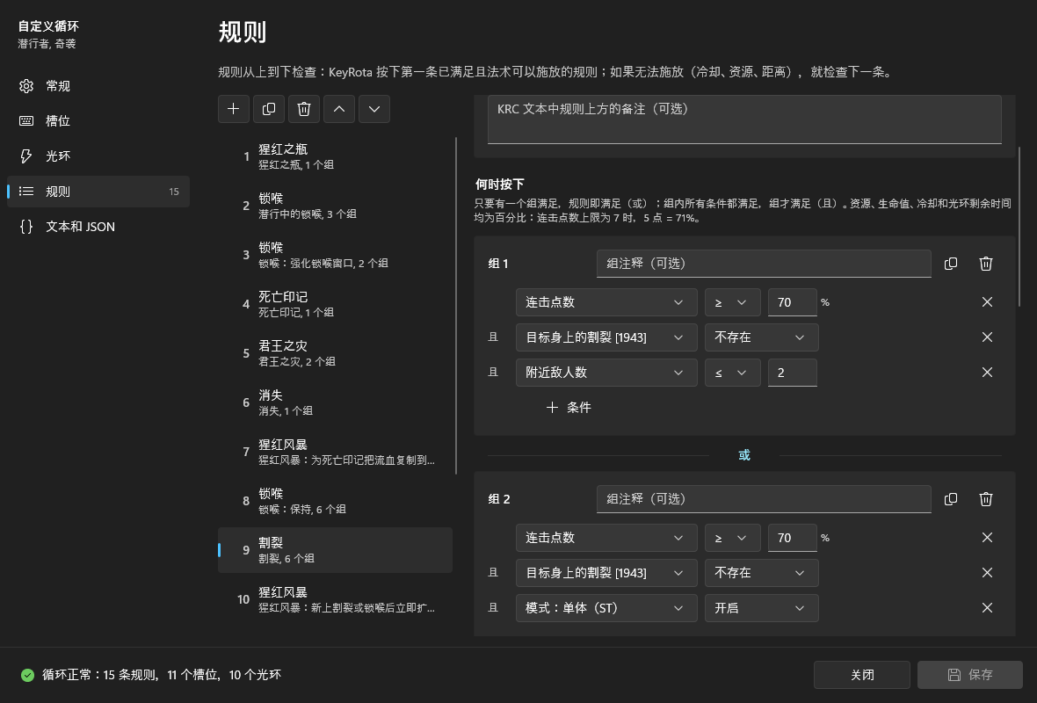Open the 连击点数 condition dropdown in 组 2

click(x=606, y=538)
